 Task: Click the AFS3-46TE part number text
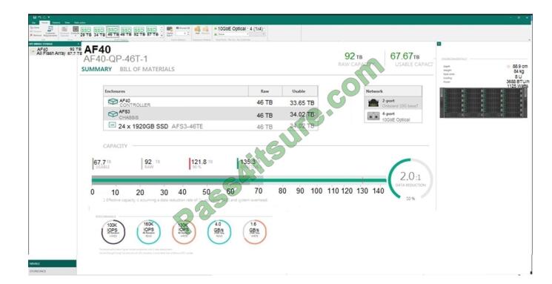click(x=187, y=126)
